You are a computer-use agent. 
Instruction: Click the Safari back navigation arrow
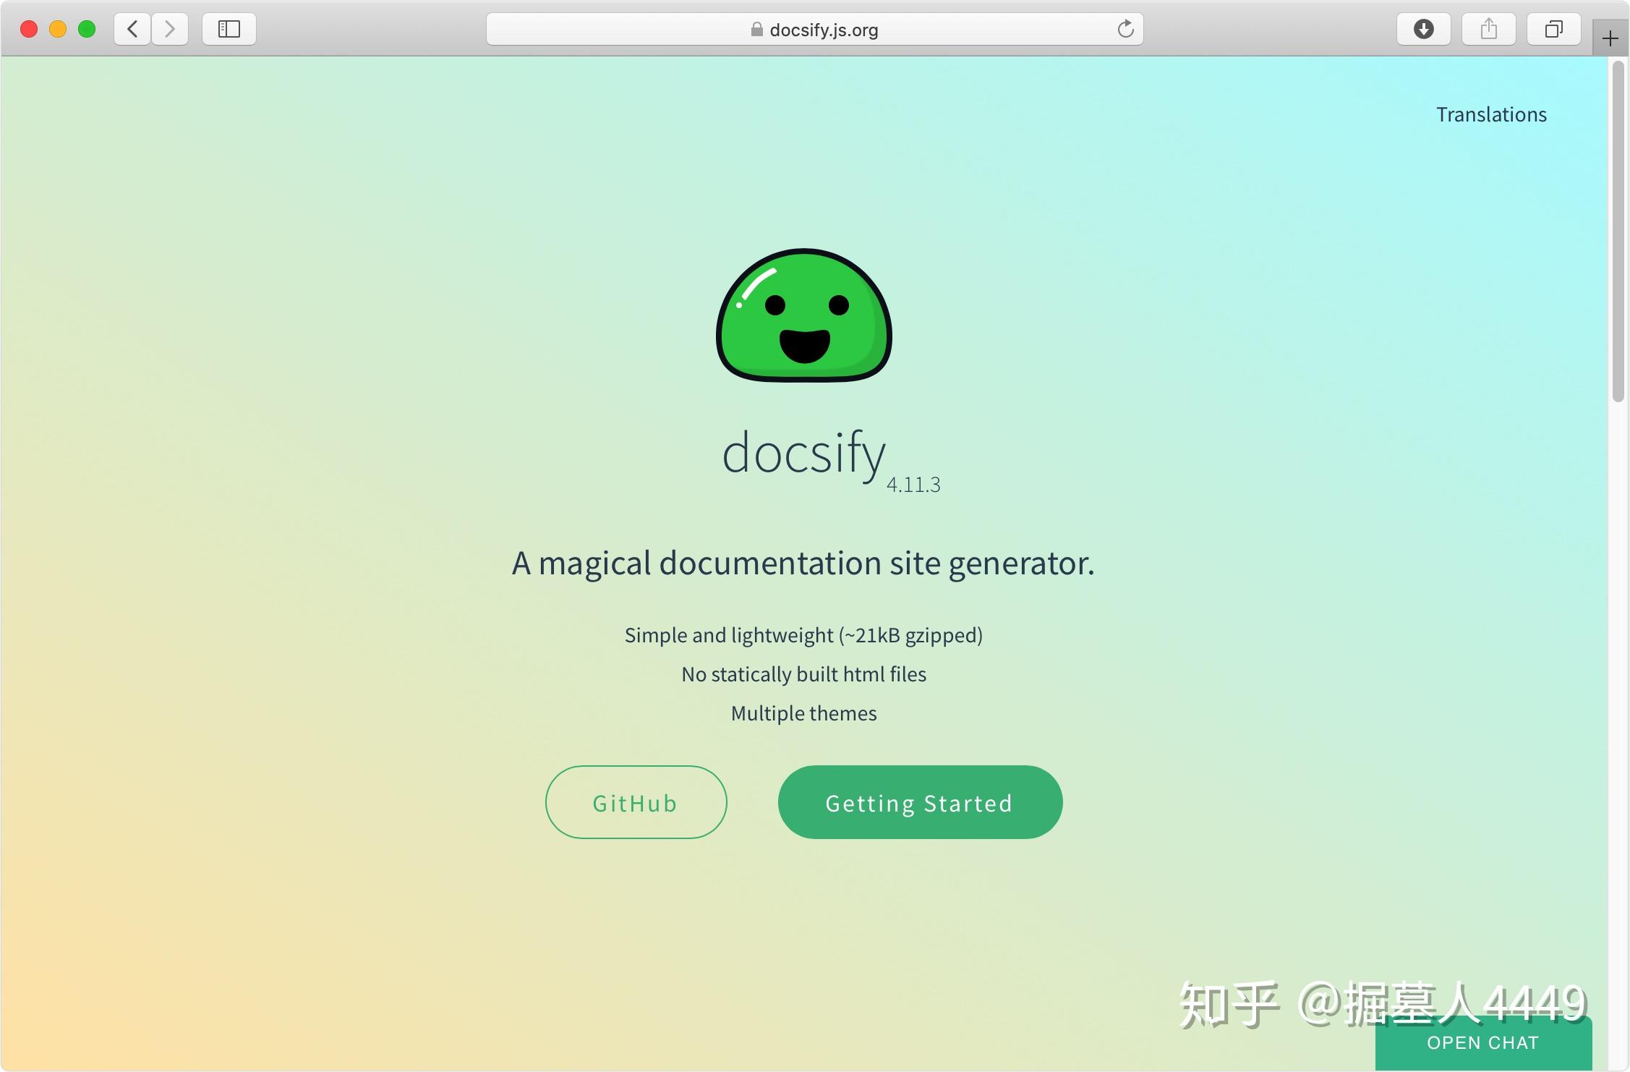click(x=132, y=29)
